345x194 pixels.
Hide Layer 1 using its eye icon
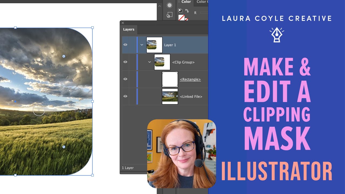click(x=125, y=45)
